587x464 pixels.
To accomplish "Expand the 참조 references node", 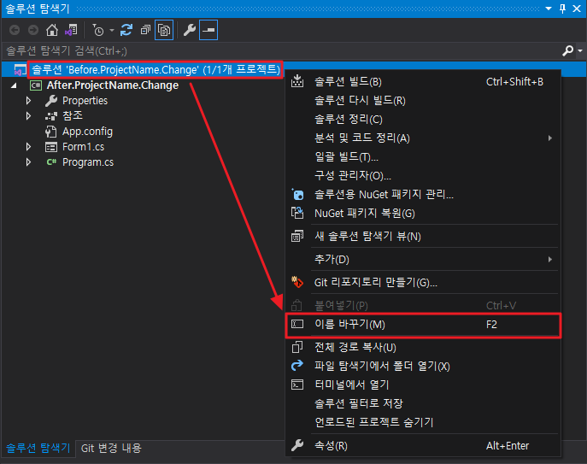I will (28, 116).
